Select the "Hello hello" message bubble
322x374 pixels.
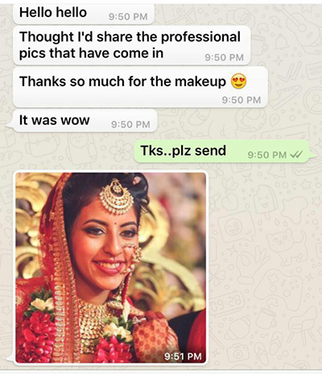84,14
